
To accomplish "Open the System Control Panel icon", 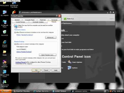I will (x=73, y=68).
